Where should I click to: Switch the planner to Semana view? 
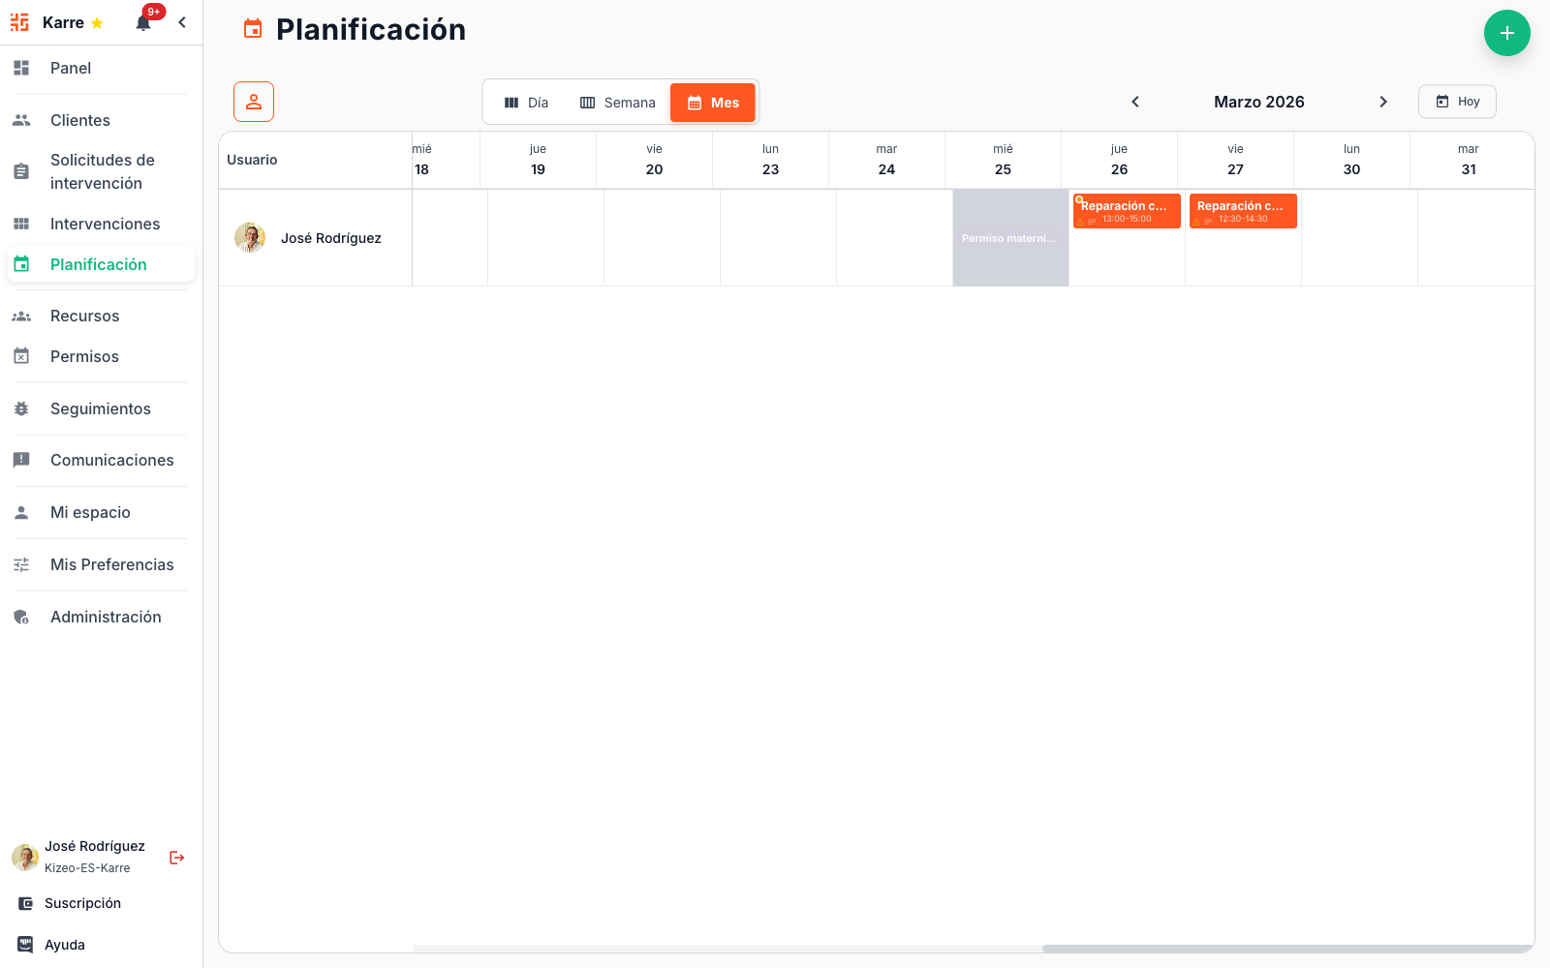pos(617,102)
